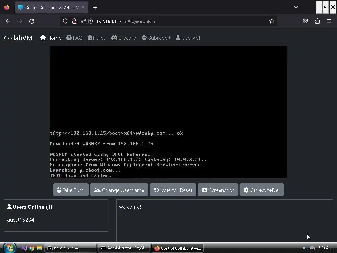Open a new browser tab
Screen dimensions: 337x253
point(95,8)
